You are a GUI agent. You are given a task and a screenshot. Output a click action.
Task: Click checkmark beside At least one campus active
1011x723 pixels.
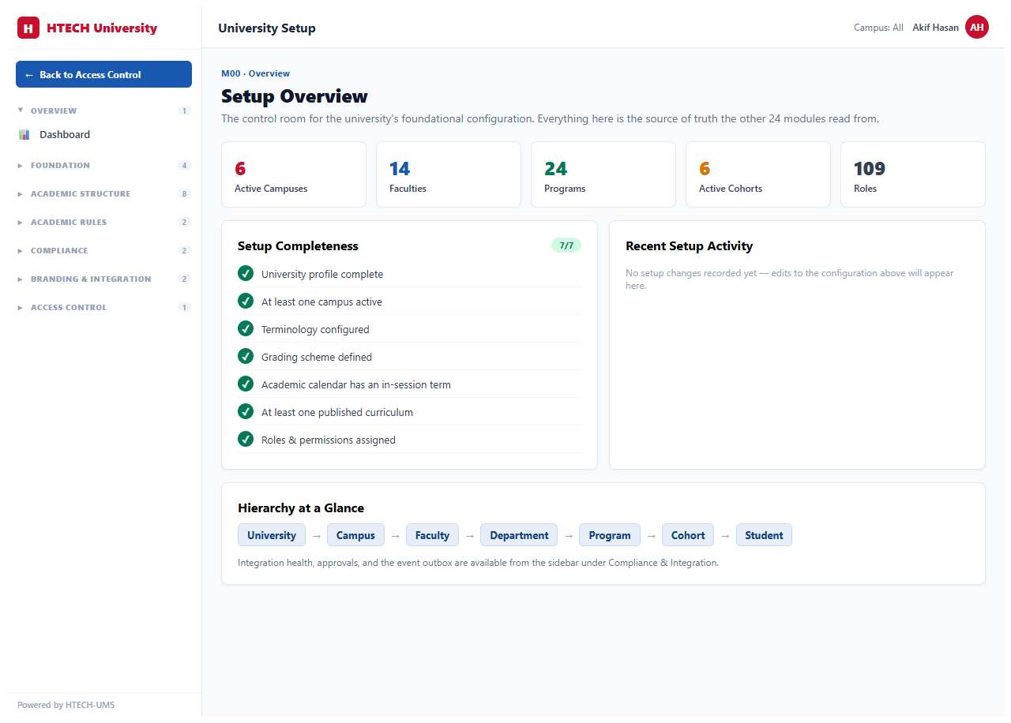246,301
